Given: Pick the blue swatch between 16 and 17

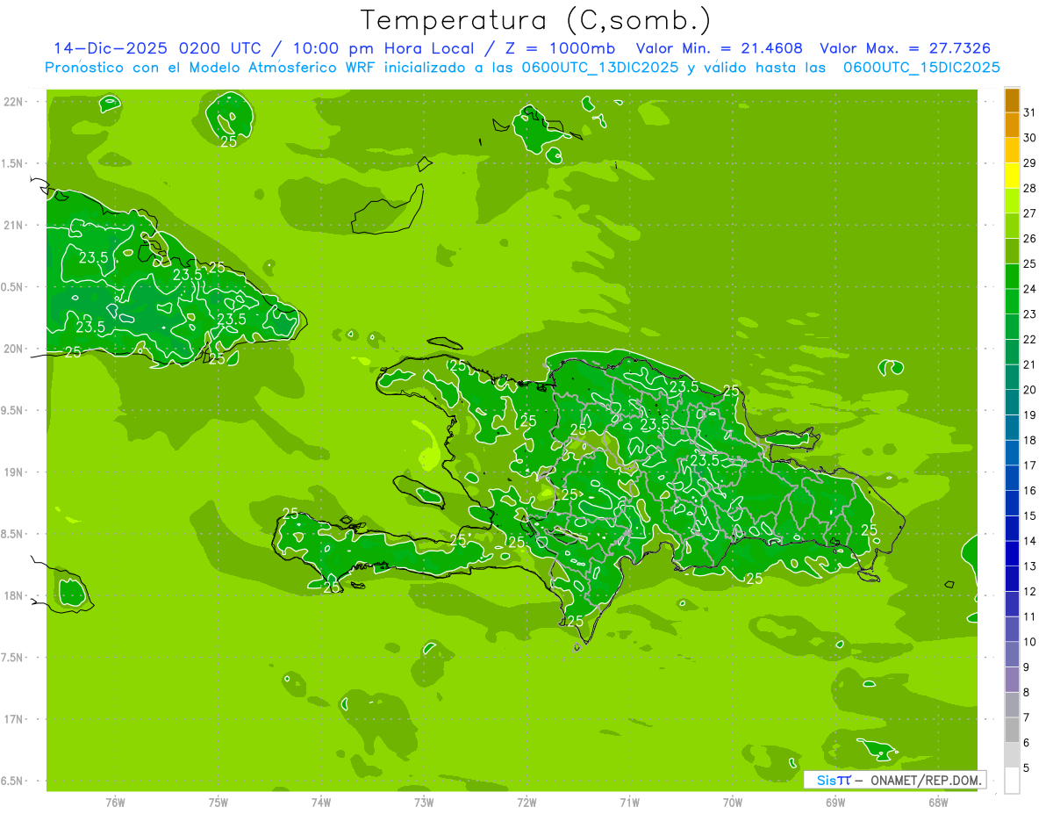Looking at the screenshot, I should [1012, 479].
